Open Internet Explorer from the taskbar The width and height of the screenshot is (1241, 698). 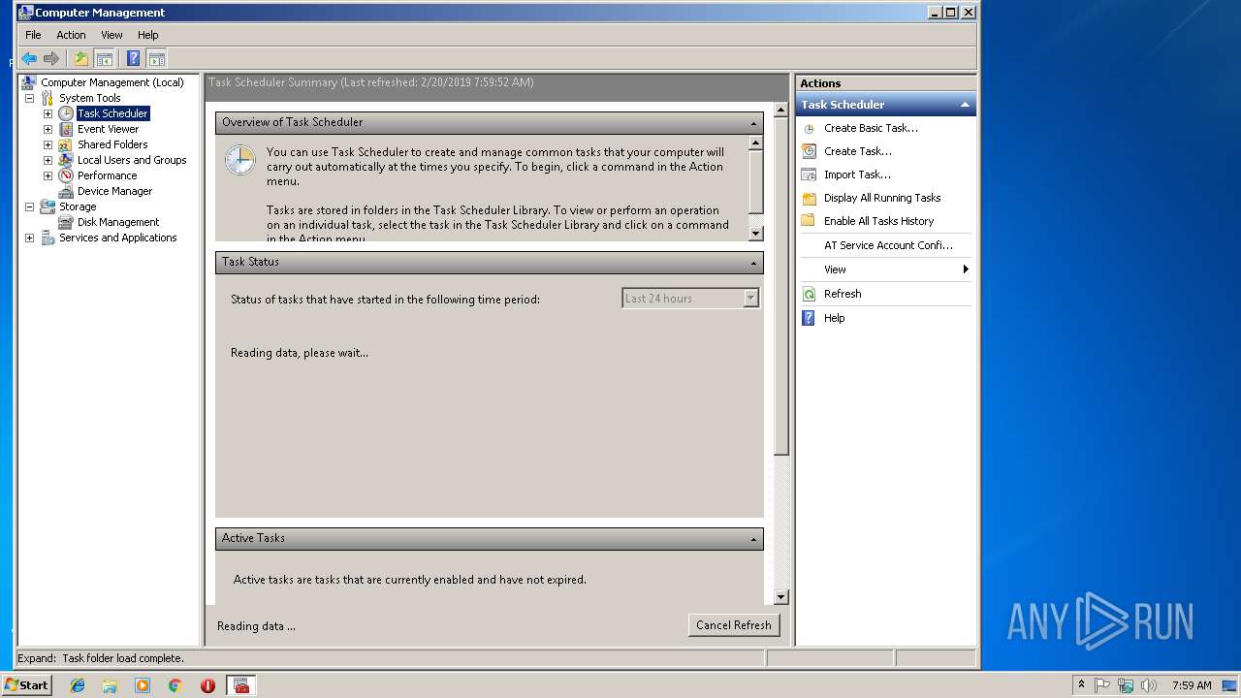pyautogui.click(x=78, y=685)
